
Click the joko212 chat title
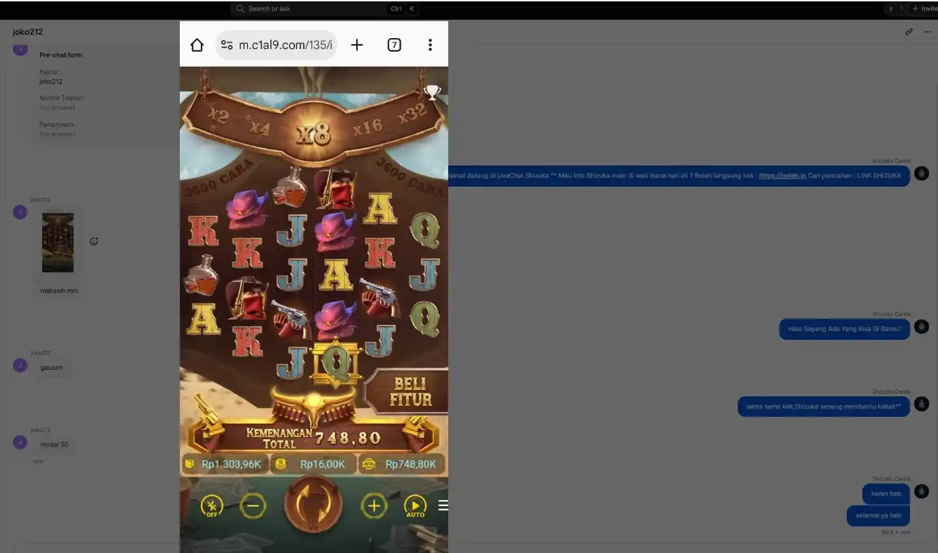(28, 32)
